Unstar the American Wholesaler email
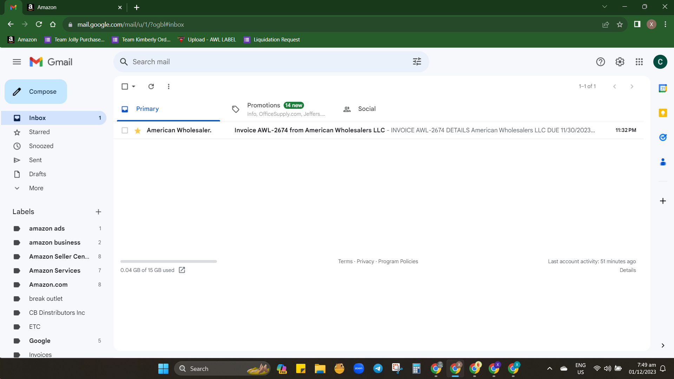This screenshot has width=674, height=379. coord(138,131)
